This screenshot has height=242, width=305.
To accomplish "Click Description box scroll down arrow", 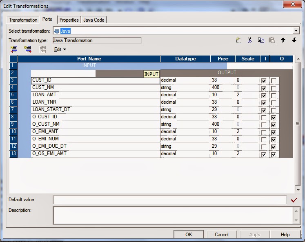I will (296, 220).
